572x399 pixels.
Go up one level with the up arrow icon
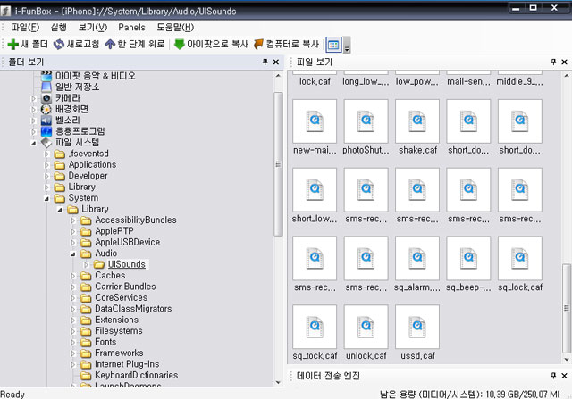(110, 44)
